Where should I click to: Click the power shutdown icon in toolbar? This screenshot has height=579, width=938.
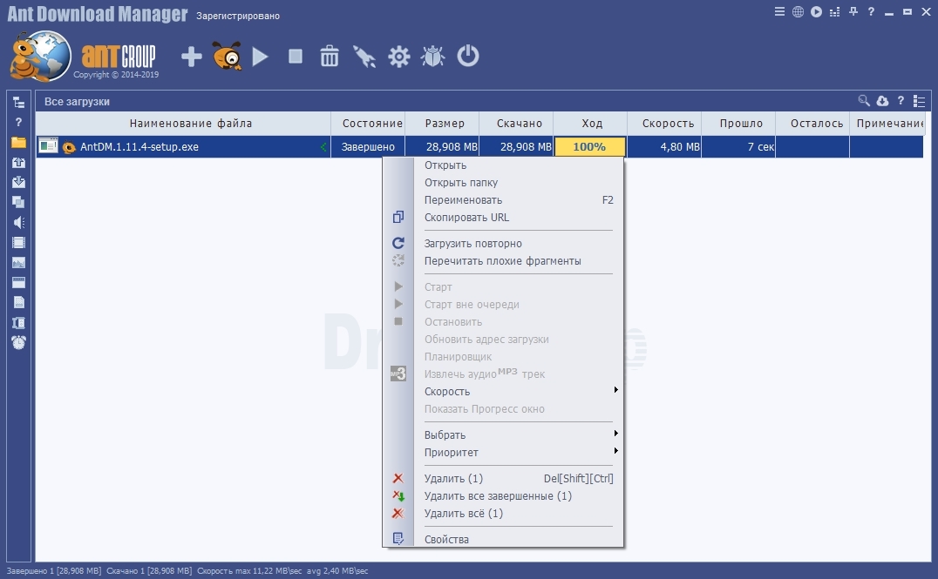pos(468,56)
